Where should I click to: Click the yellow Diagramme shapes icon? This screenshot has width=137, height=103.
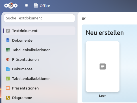8,98
